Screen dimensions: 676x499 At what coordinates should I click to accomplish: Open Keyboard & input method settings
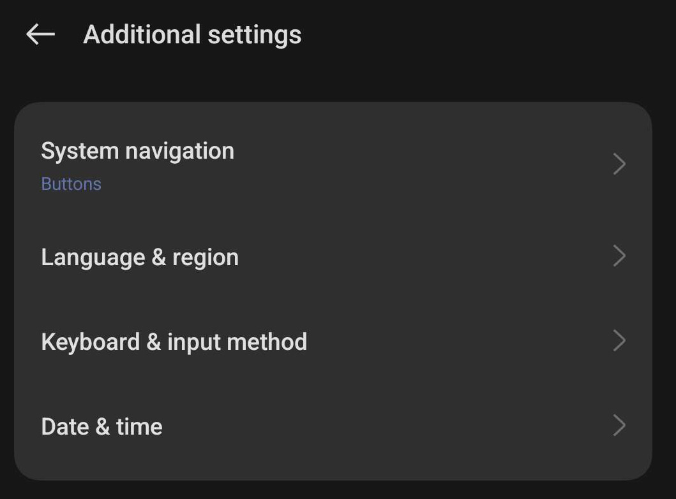[332, 342]
